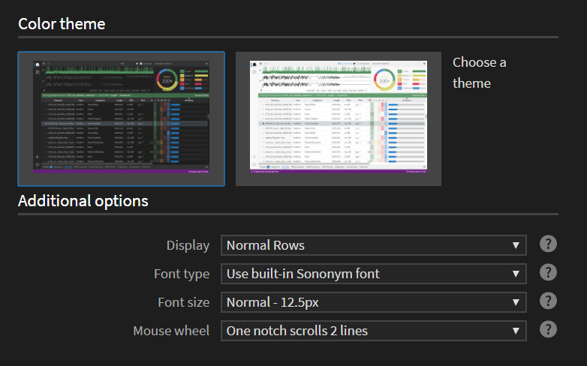Show help for the Display option

[x=548, y=244]
